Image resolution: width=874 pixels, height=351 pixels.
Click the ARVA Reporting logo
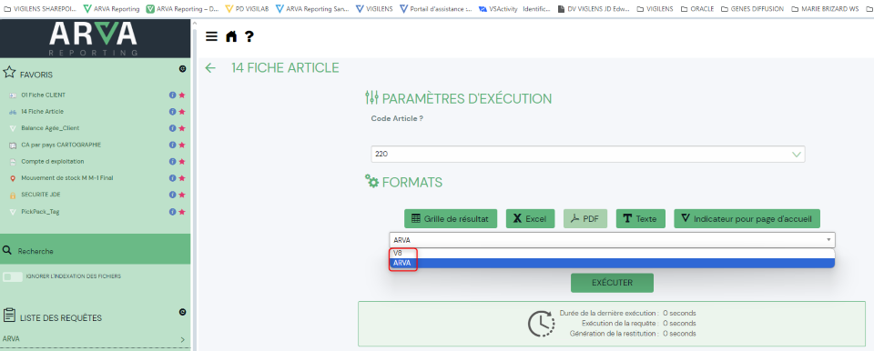pyautogui.click(x=93, y=39)
